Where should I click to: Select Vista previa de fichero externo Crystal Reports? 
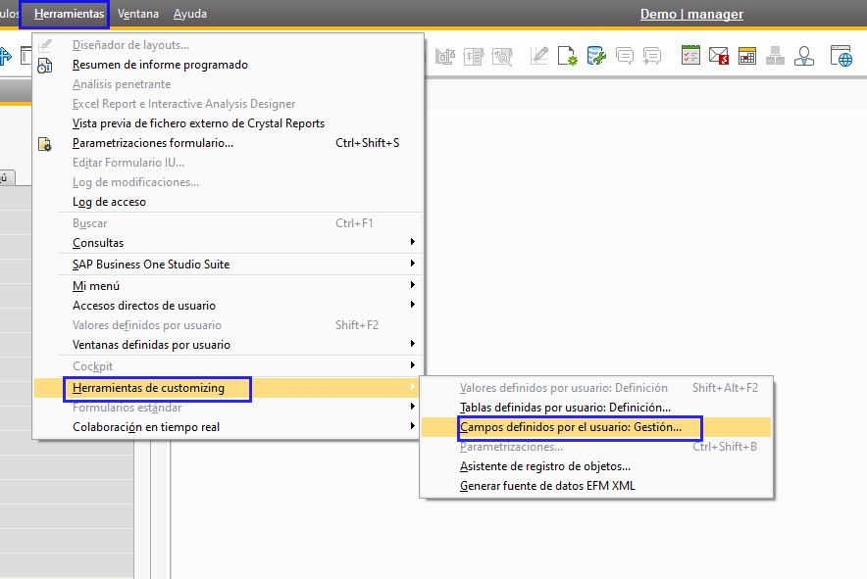pos(198,123)
